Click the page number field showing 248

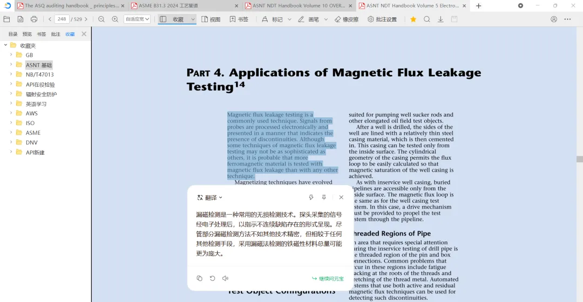click(x=62, y=19)
